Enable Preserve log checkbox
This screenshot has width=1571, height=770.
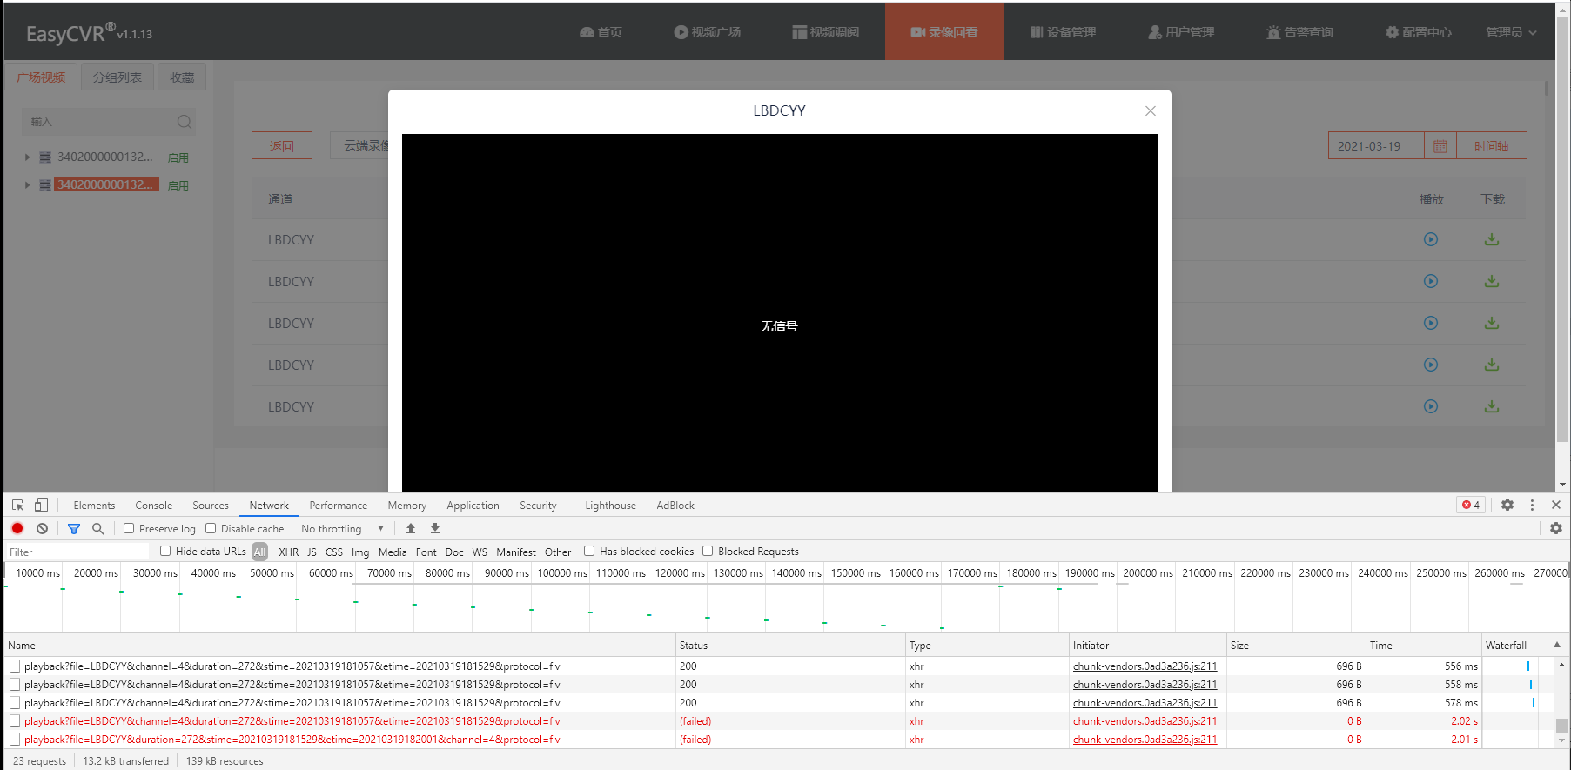(x=129, y=528)
